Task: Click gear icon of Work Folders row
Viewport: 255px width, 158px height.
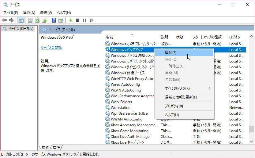Action: [108, 102]
